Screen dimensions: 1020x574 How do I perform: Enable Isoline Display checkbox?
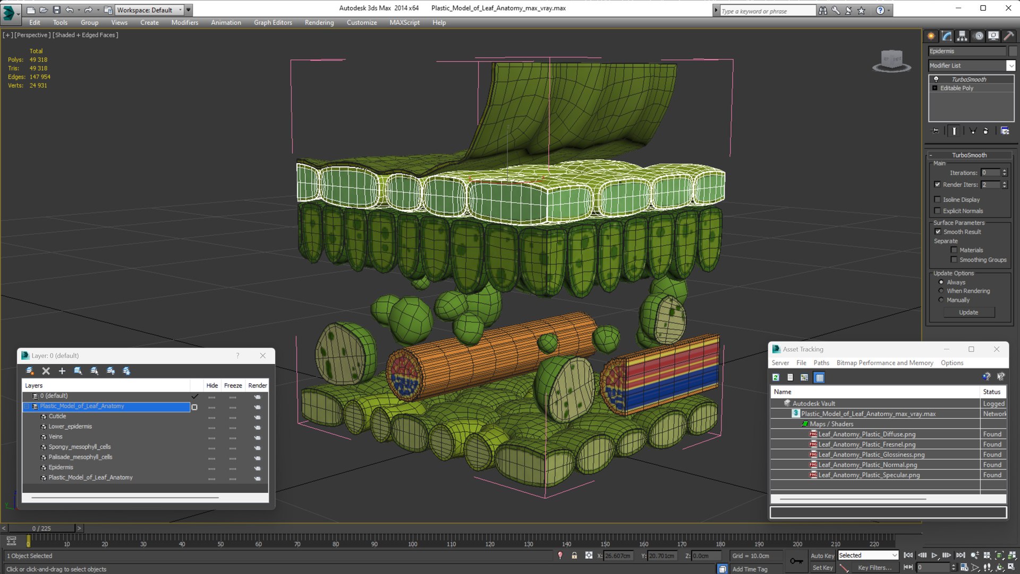[x=938, y=199]
